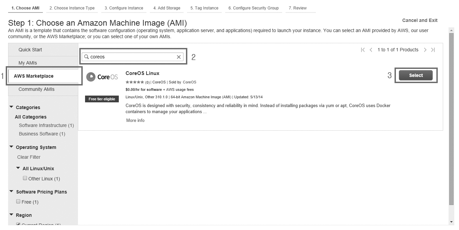Jump to last page of products

pos(433,50)
